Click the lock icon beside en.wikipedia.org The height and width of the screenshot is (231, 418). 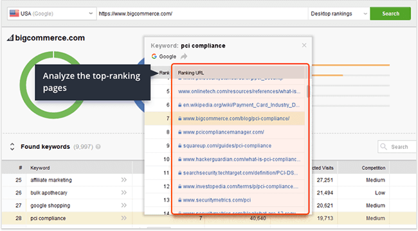coord(179,105)
